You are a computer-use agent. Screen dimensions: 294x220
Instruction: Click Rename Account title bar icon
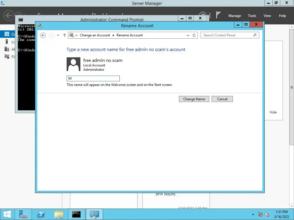(x=40, y=25)
